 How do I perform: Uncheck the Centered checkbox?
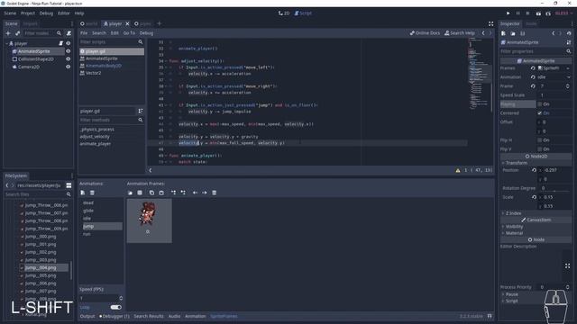pos(540,113)
